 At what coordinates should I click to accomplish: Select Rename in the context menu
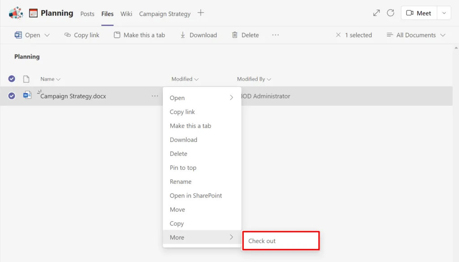pyautogui.click(x=202, y=181)
